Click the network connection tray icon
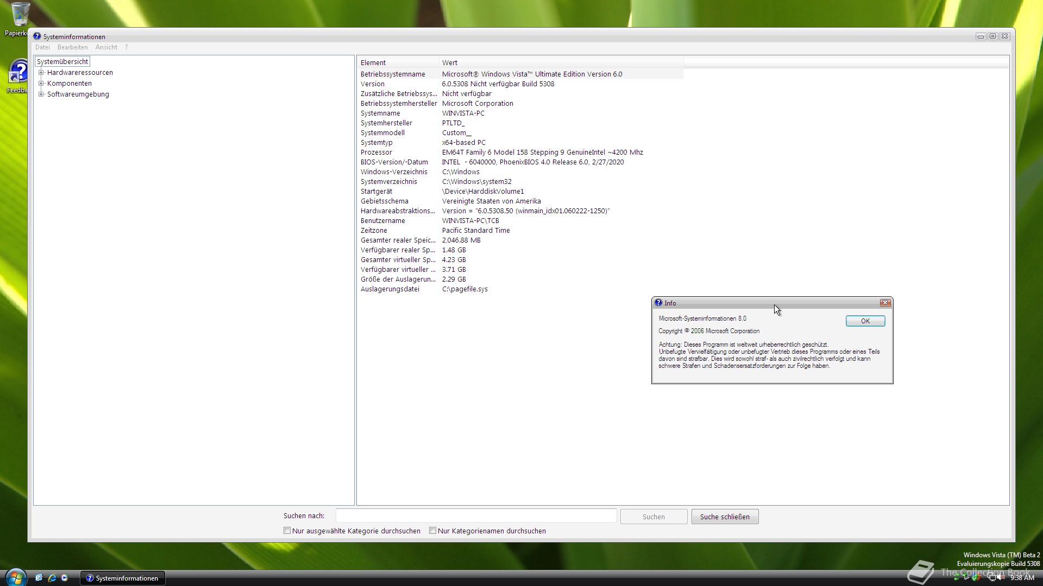This screenshot has height=586, width=1043. point(992,577)
